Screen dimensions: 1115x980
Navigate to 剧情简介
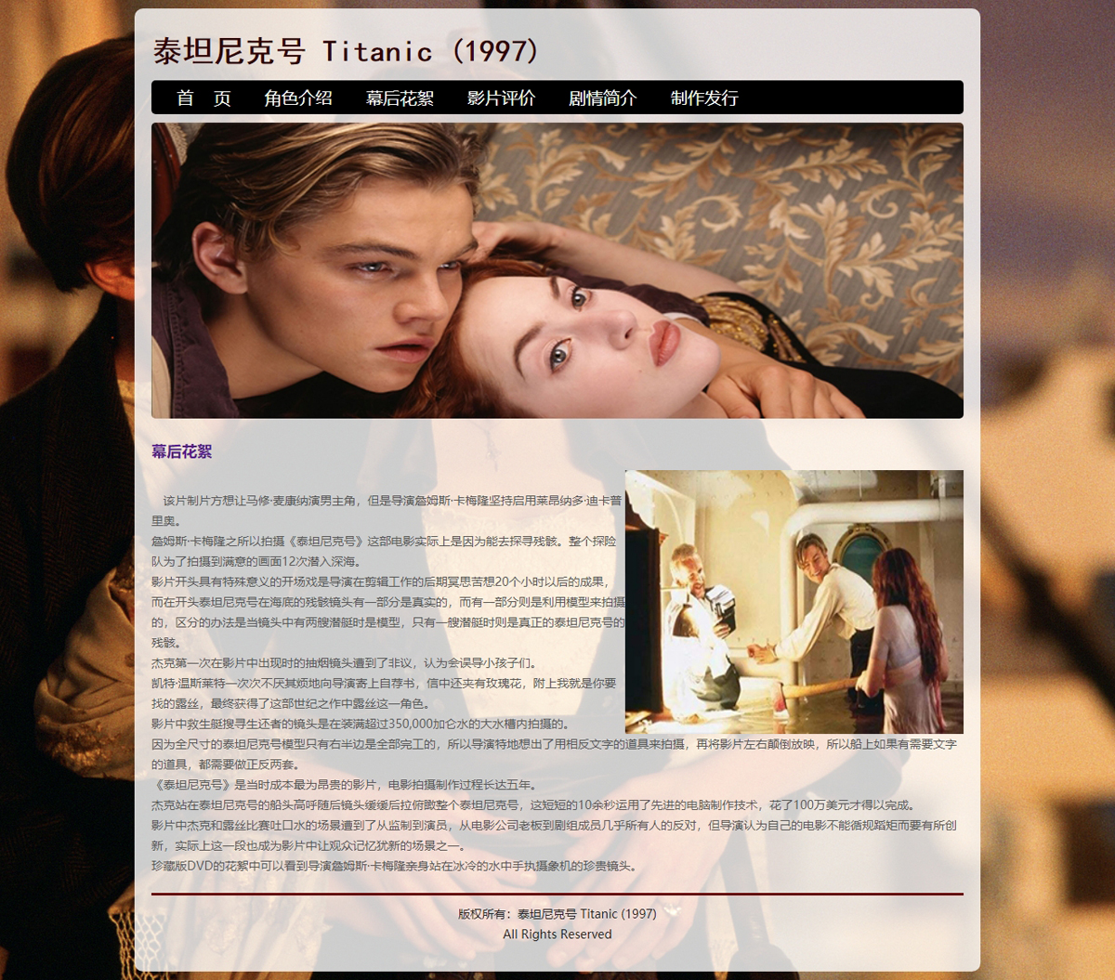click(x=603, y=98)
